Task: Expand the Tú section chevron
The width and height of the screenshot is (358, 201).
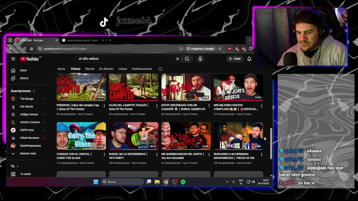Action: point(17,166)
